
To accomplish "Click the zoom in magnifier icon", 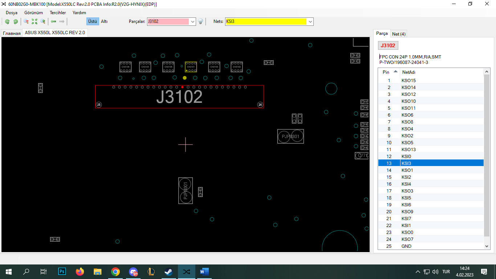I will tap(43, 21).
